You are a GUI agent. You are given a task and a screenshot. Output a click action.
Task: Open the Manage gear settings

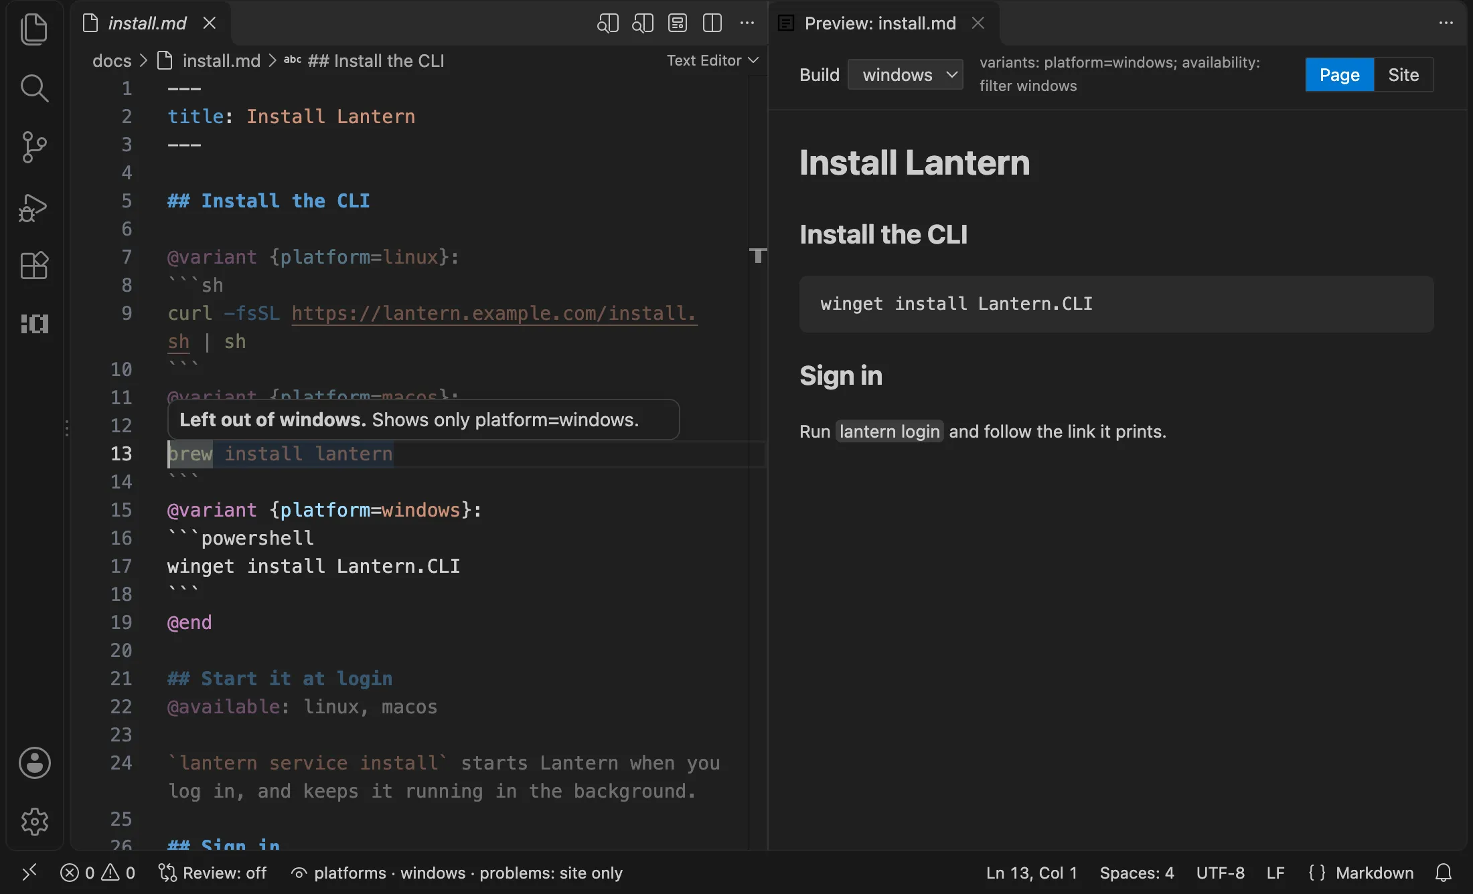34,821
